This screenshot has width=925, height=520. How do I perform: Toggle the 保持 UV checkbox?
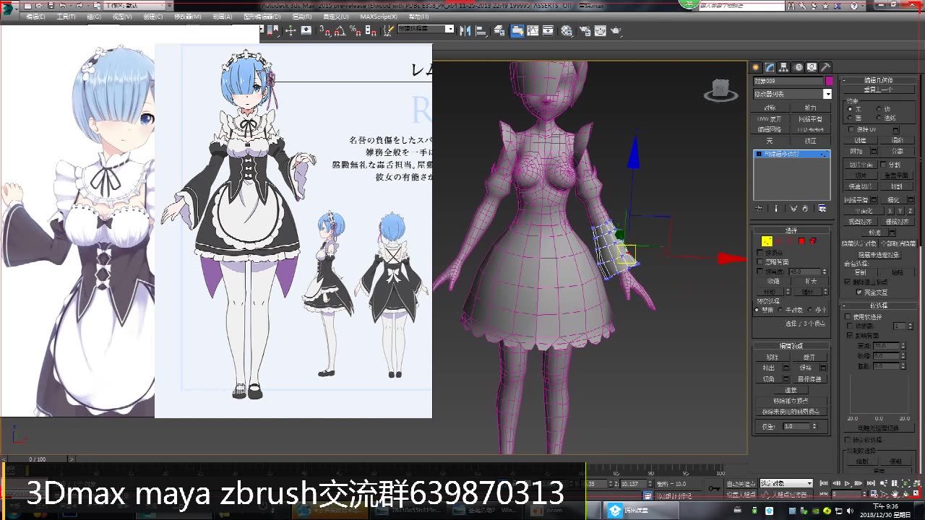[853, 129]
